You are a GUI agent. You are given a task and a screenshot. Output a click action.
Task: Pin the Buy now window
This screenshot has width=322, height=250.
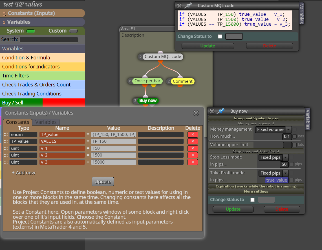pyautogui.click(x=220, y=111)
